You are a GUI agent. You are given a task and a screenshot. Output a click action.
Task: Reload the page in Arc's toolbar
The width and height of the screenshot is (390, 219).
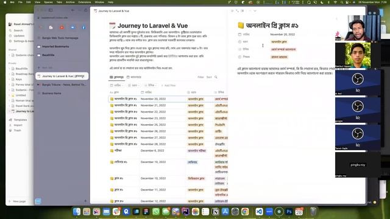pos(86,10)
